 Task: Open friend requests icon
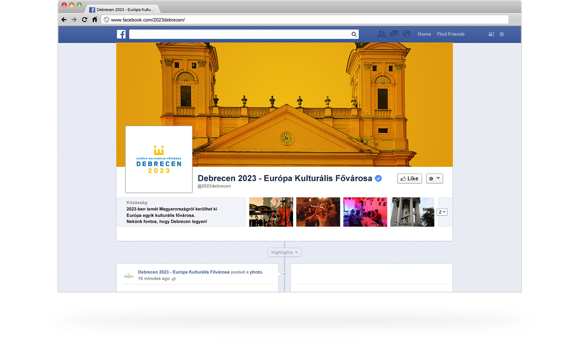point(381,34)
